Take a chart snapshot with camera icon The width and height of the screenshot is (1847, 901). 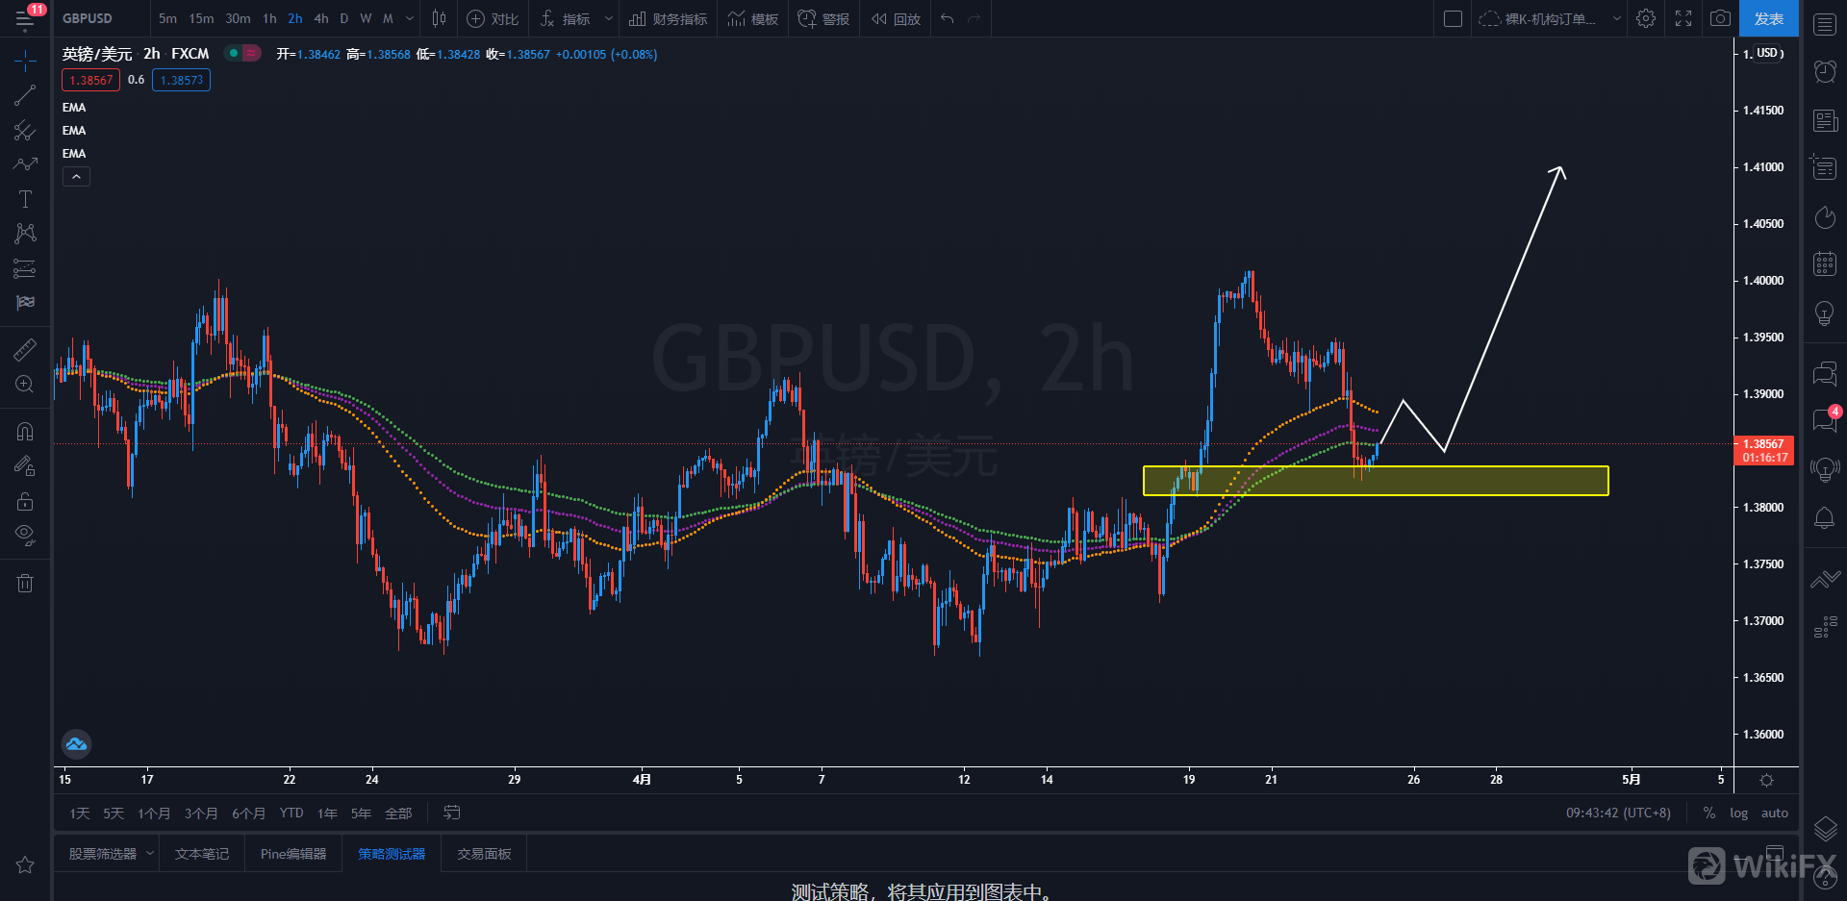tap(1720, 18)
